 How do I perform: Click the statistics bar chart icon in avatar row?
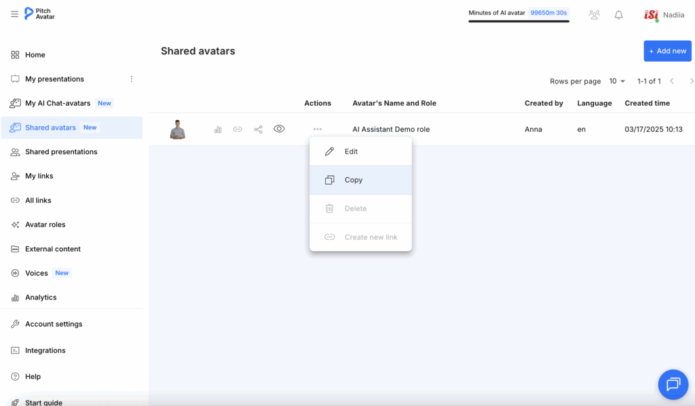pos(218,129)
